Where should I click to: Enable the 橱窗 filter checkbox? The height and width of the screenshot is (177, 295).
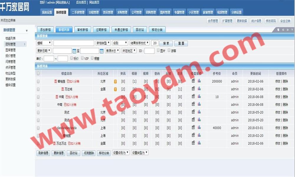click(92, 58)
